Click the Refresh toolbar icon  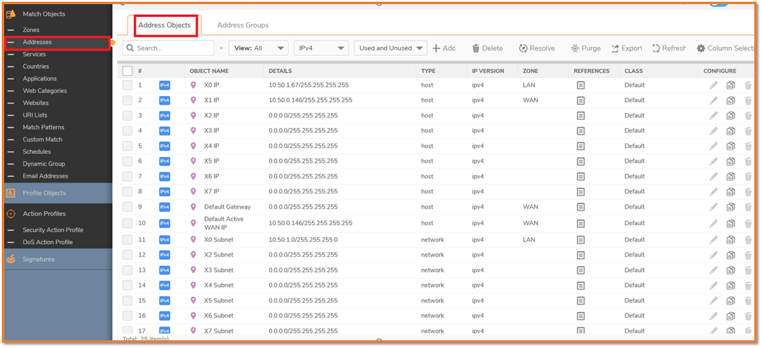(656, 49)
